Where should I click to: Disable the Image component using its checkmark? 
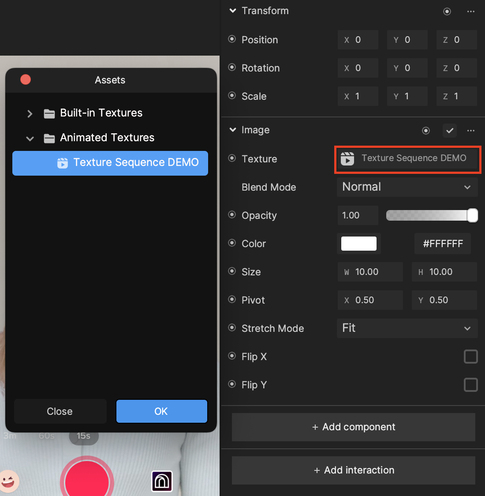pos(450,131)
